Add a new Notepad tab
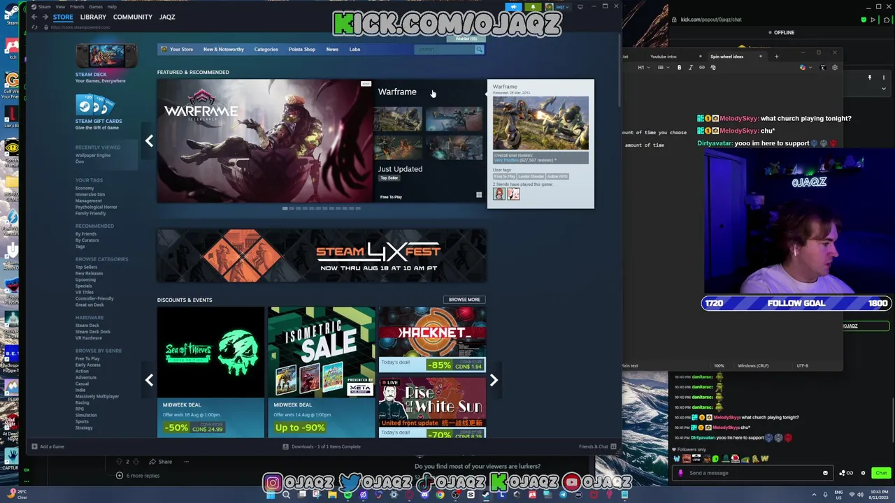The width and height of the screenshot is (895, 503). pyautogui.click(x=776, y=57)
